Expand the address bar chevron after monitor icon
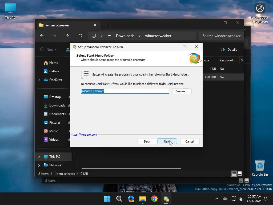The height and width of the screenshot is (205, 273). click(102, 36)
